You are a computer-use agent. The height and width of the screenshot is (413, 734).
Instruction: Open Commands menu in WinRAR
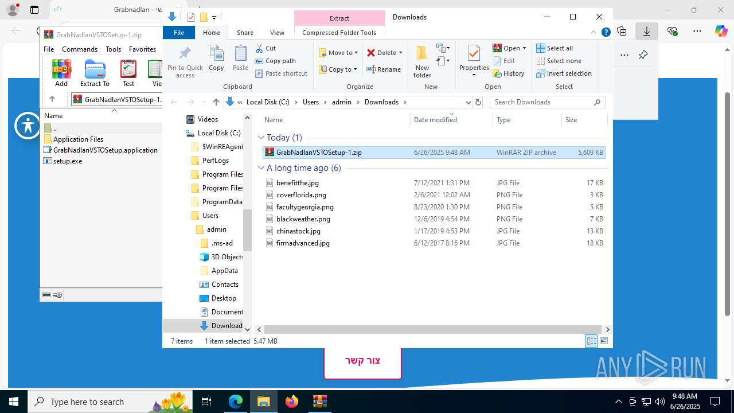click(x=80, y=49)
